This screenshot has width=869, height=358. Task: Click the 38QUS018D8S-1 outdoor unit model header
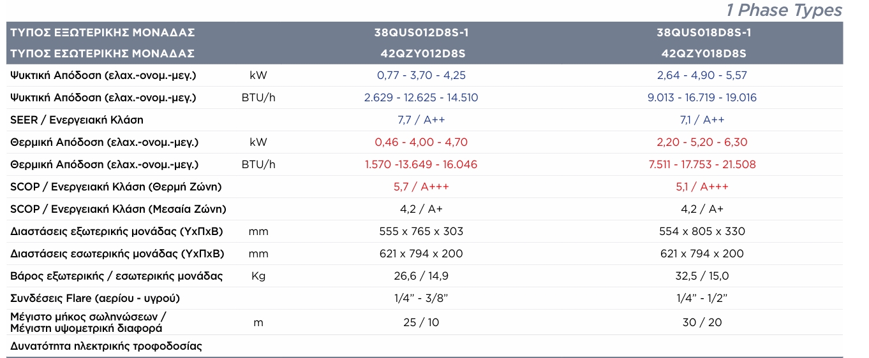click(702, 32)
